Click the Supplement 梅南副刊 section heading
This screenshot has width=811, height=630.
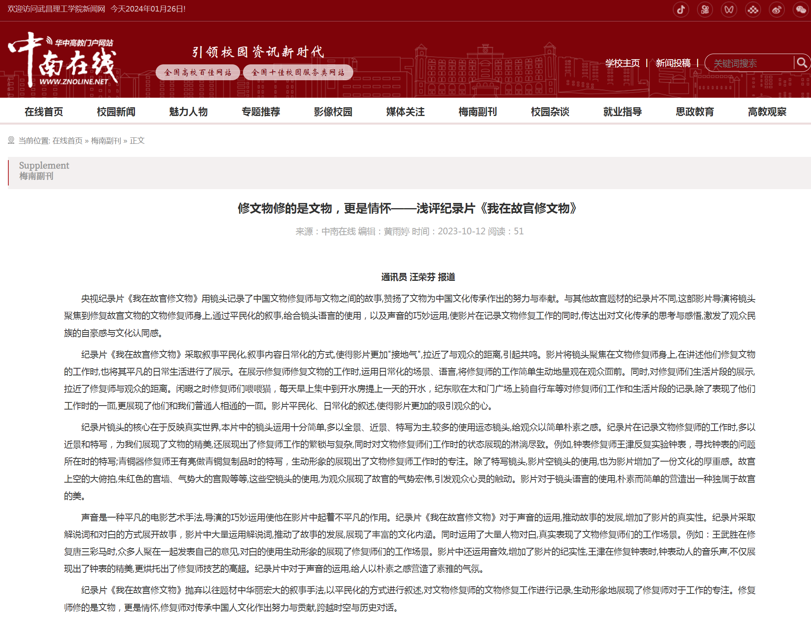44,171
